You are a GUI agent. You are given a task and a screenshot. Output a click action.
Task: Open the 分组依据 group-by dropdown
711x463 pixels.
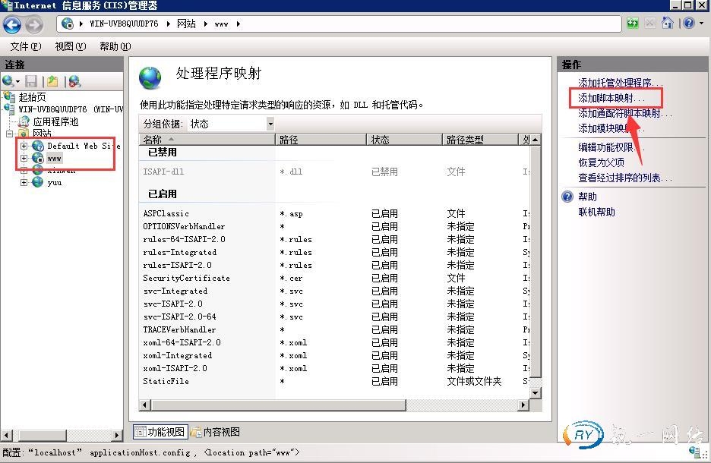pos(270,123)
